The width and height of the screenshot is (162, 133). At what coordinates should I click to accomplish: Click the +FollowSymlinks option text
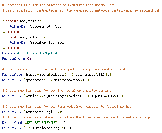tap(46, 53)
